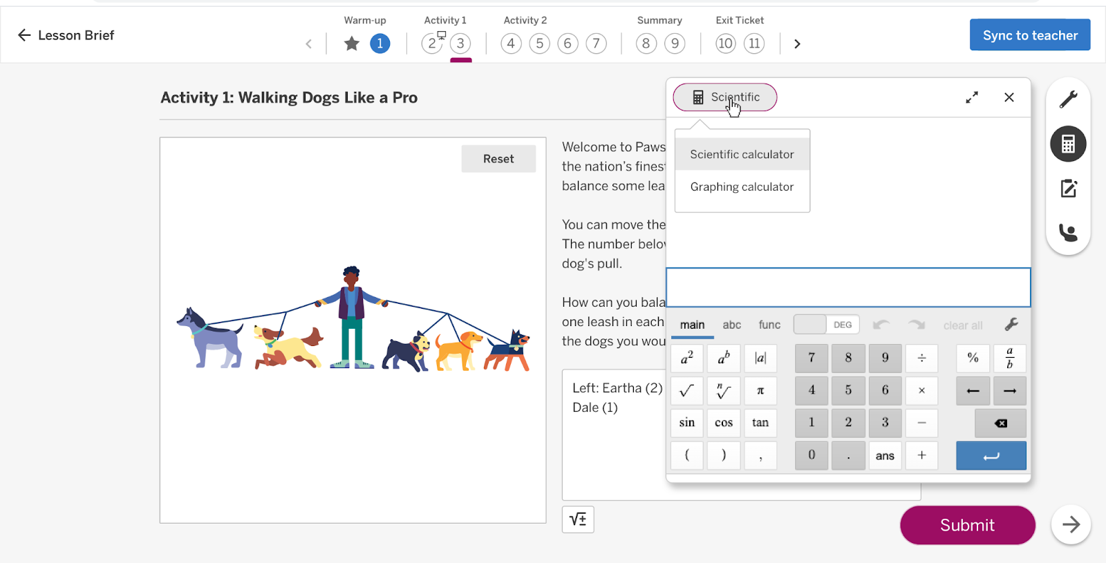Jump to screen 7 in Activity 2
Image resolution: width=1106 pixels, height=563 pixels.
(596, 44)
